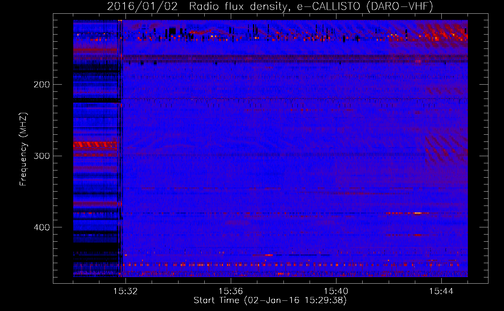Screen dimensions: 504x311
Task: Click the 15:36 time tick label
Action: 231,291
